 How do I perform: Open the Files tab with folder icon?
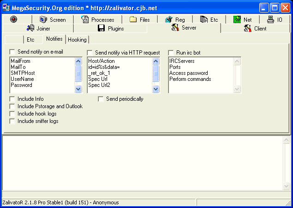(139, 20)
